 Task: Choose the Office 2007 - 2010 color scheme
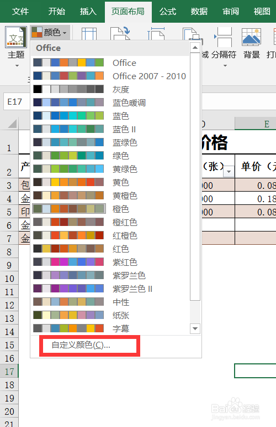coord(110,76)
